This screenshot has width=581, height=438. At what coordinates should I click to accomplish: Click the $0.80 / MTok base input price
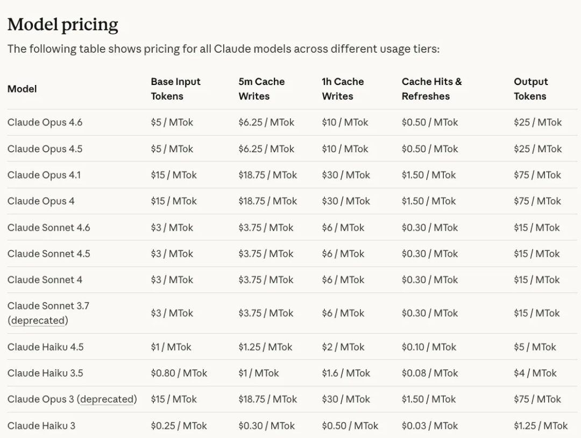pyautogui.click(x=179, y=373)
